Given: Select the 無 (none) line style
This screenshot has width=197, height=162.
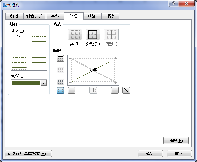Looking at the screenshot, I should [19, 36].
